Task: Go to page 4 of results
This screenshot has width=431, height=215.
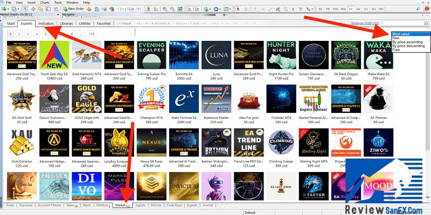Action: pos(37,34)
